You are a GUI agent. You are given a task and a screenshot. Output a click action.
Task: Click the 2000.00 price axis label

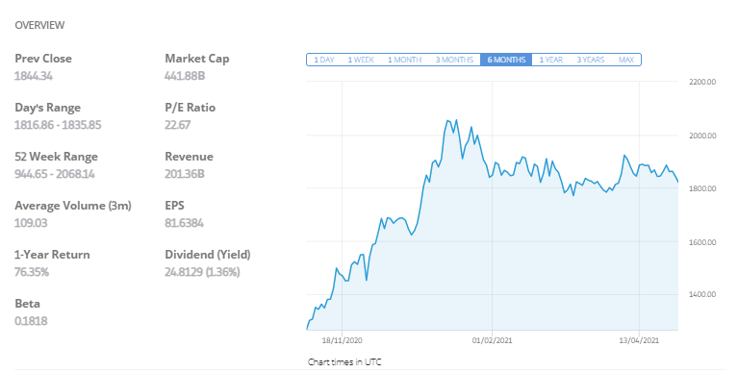(x=702, y=136)
